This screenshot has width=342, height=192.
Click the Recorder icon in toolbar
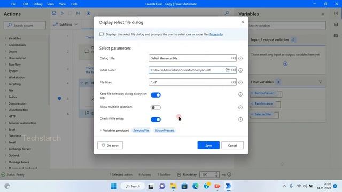coord(88,13)
